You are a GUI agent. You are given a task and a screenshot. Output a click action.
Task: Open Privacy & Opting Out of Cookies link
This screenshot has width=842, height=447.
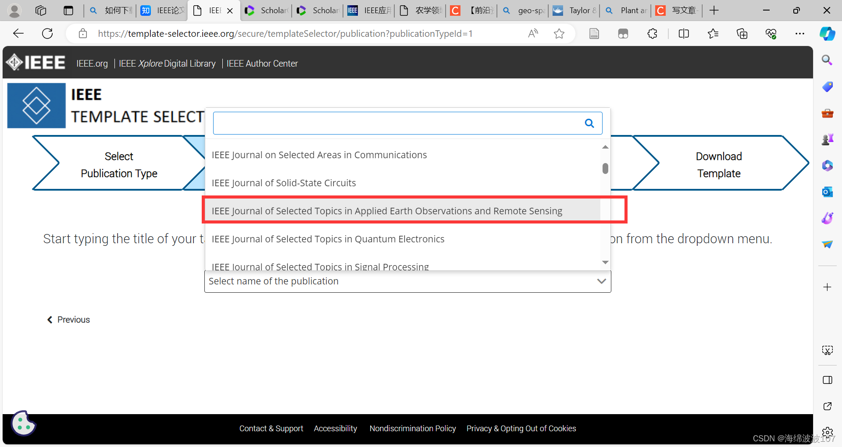pyautogui.click(x=521, y=429)
